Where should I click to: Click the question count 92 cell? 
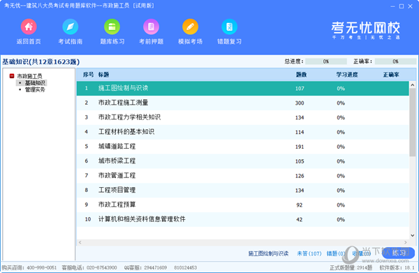coord(300,205)
